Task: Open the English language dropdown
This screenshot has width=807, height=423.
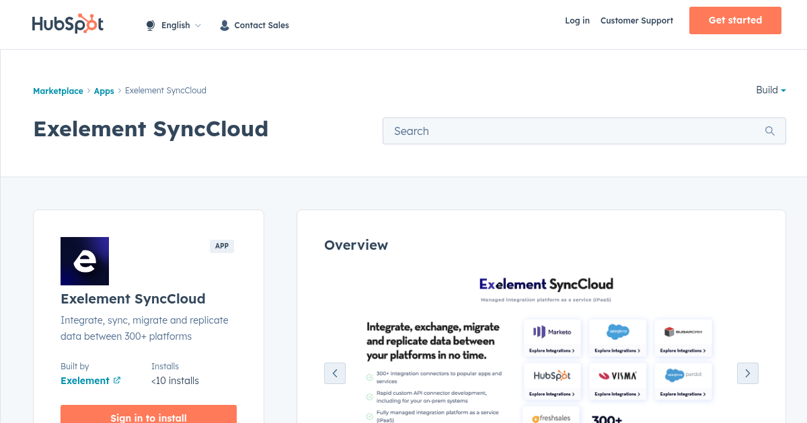Action: click(x=180, y=26)
